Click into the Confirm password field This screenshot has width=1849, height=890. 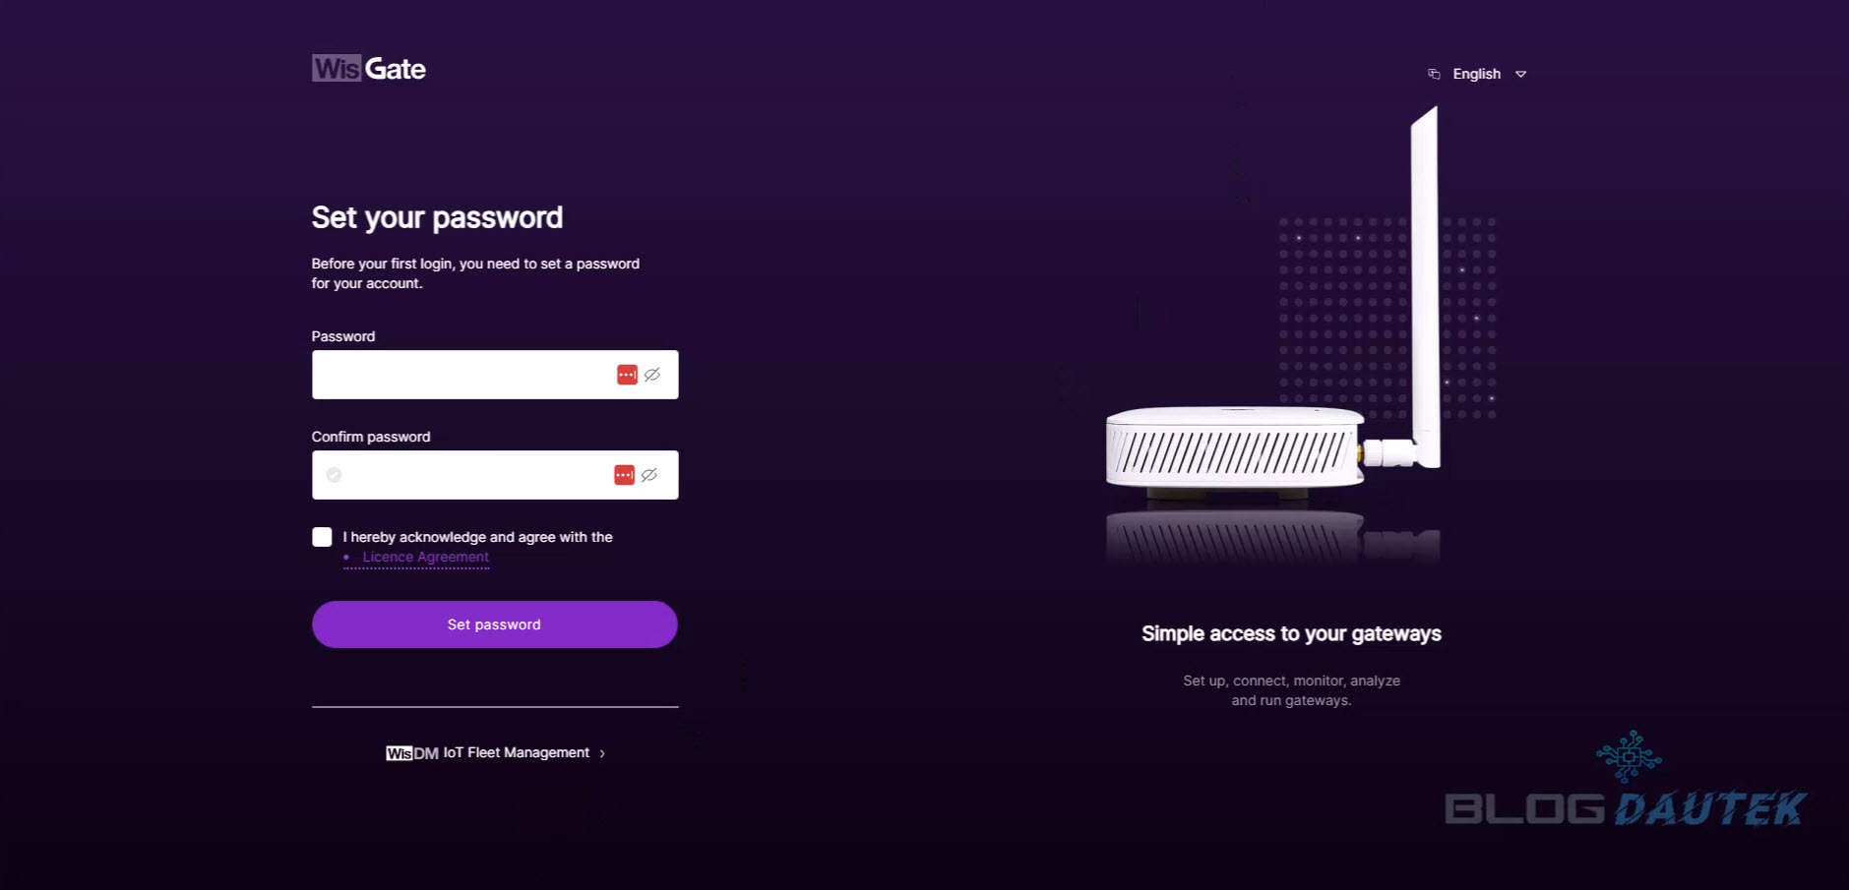(x=472, y=475)
